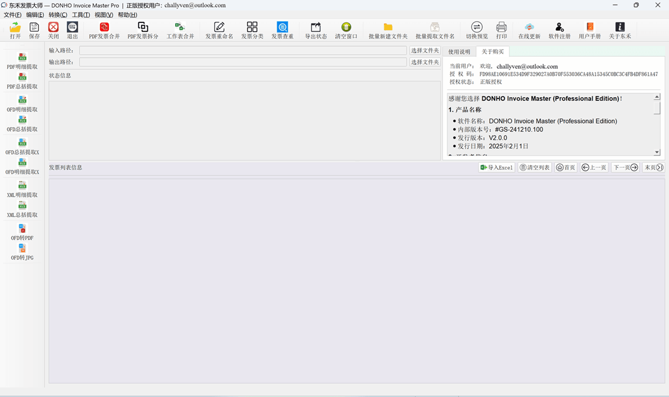Open the 帮助(H) menu

pos(127,15)
